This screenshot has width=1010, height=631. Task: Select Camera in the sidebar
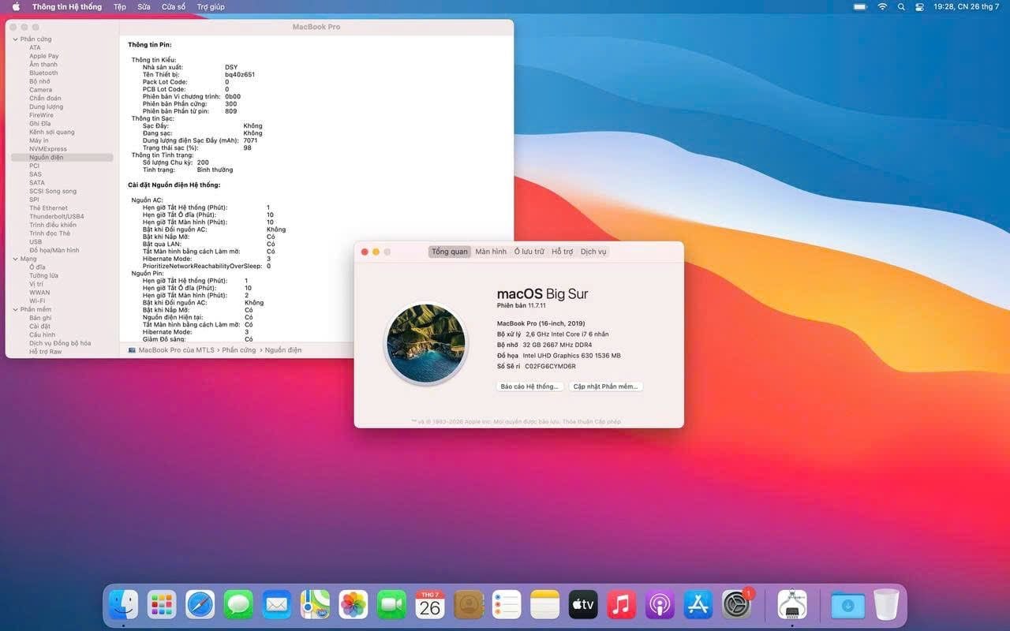[41, 90]
